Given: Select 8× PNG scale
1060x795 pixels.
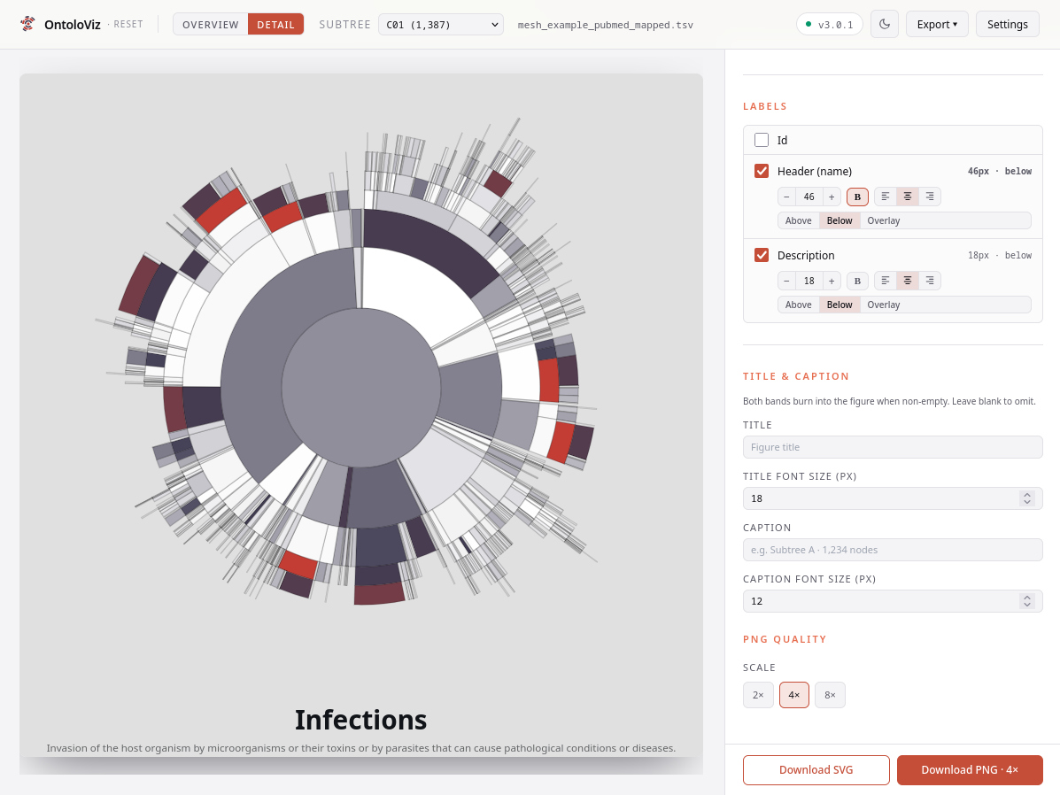Looking at the screenshot, I should pos(830,695).
